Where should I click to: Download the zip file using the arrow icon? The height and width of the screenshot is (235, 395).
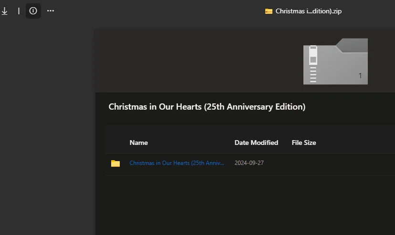(x=5, y=11)
